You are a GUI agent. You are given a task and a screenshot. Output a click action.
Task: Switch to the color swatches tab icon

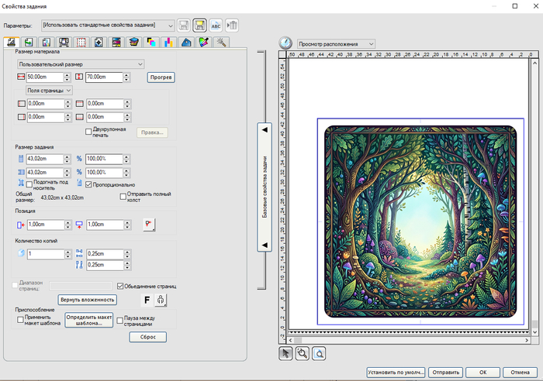click(x=151, y=42)
